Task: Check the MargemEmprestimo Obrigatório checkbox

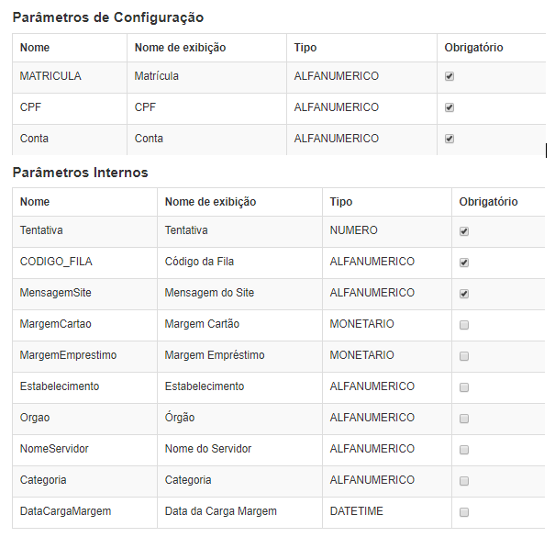Action: [464, 356]
